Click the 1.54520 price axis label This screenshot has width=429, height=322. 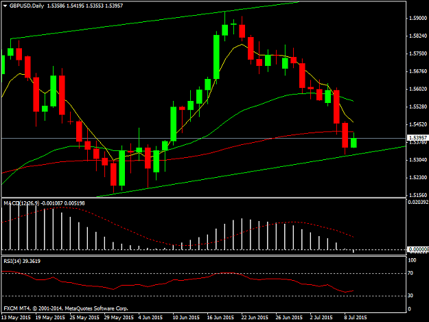418,124
